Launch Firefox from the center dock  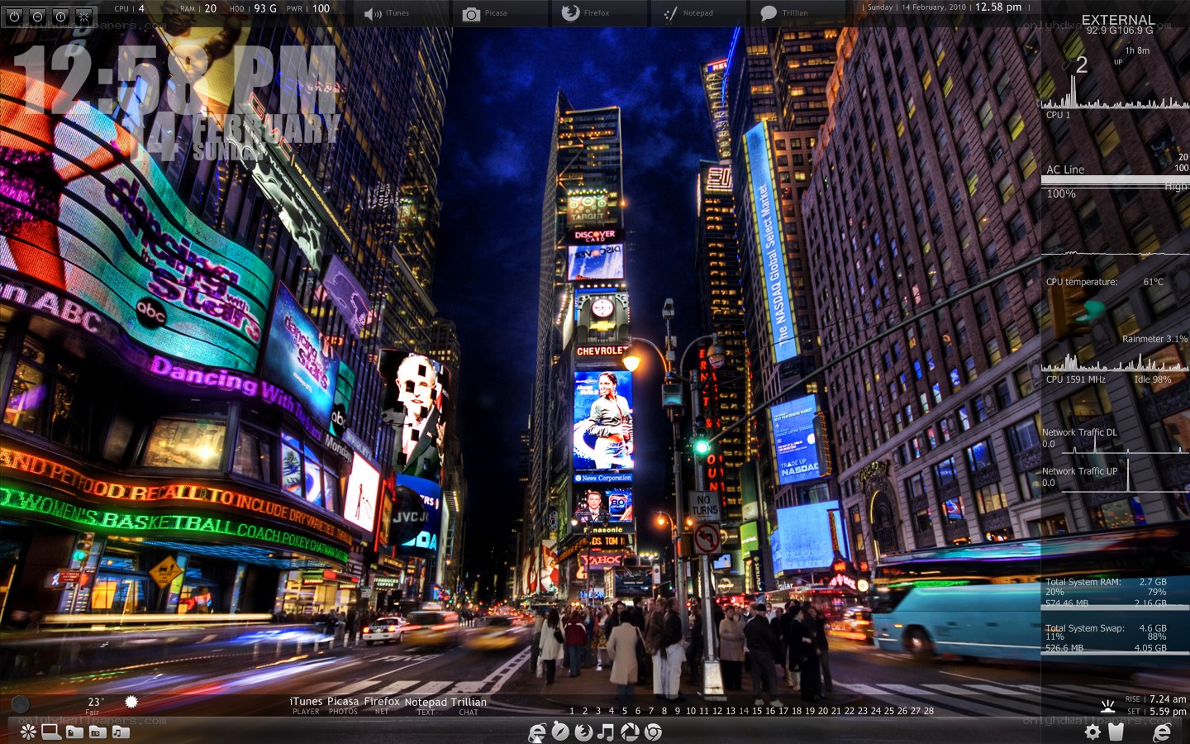583,732
